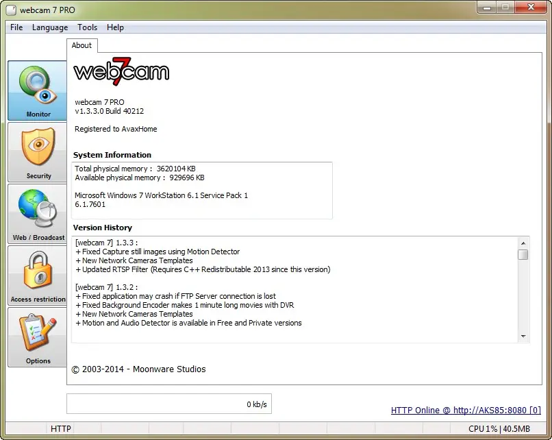This screenshot has width=552, height=440.
Task: Click the System Information heading
Action: (112, 155)
